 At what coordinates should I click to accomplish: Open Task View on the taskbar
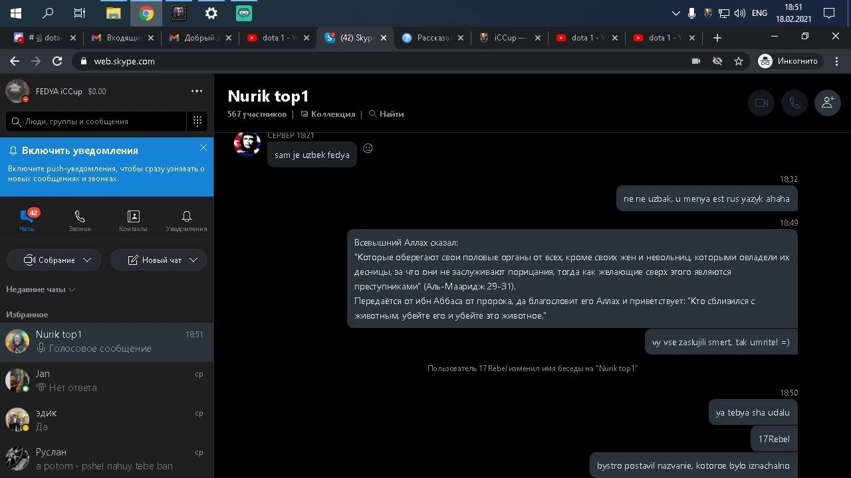pos(80,13)
